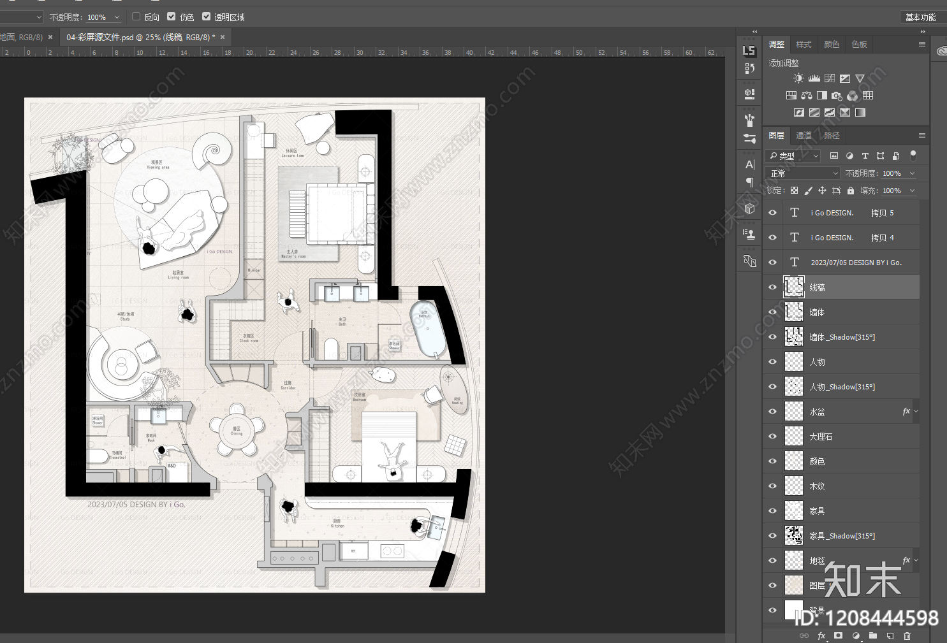
Task: Uncheck the 仿色 checkbox
Action: point(171,17)
